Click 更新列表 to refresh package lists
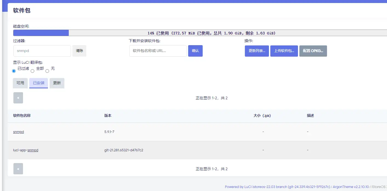 point(256,51)
